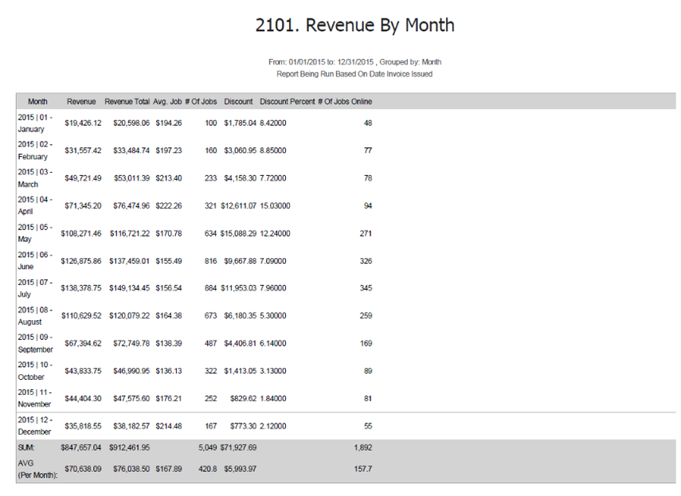Screen dimensions: 681x496
Task: Select the 2015 | 09 - September row label
Action: [35, 343]
